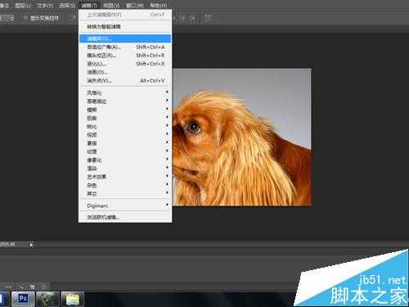Viewport: 409px width, 307px height.
Task: Expand the 扭曲 submenu
Action: coord(125,118)
